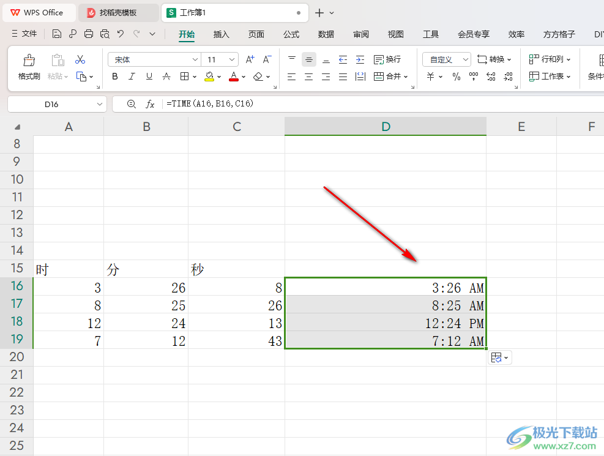Open the 文件 file menu

[24, 34]
